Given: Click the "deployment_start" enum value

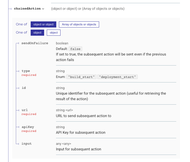Looking at the screenshot, I should [117, 77].
